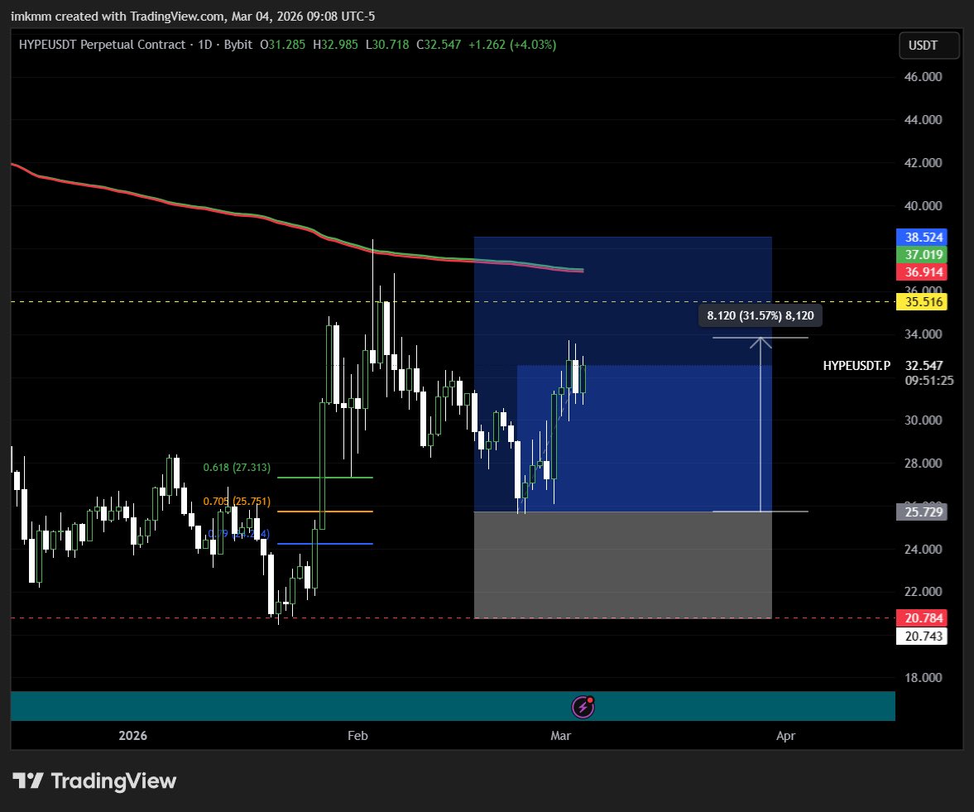Screen dimensions: 974x812
Task: Click the 0.705 (25.751) fib label
Action: [x=237, y=502]
